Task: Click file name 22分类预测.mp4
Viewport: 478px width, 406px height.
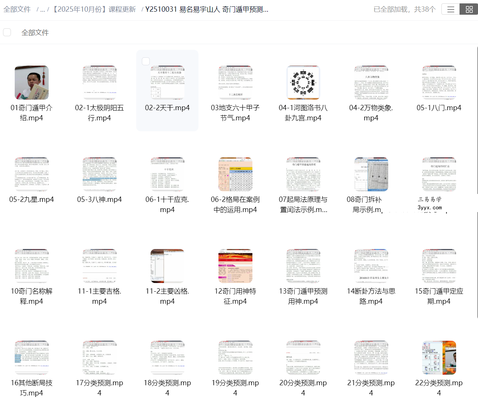Action: click(439, 388)
